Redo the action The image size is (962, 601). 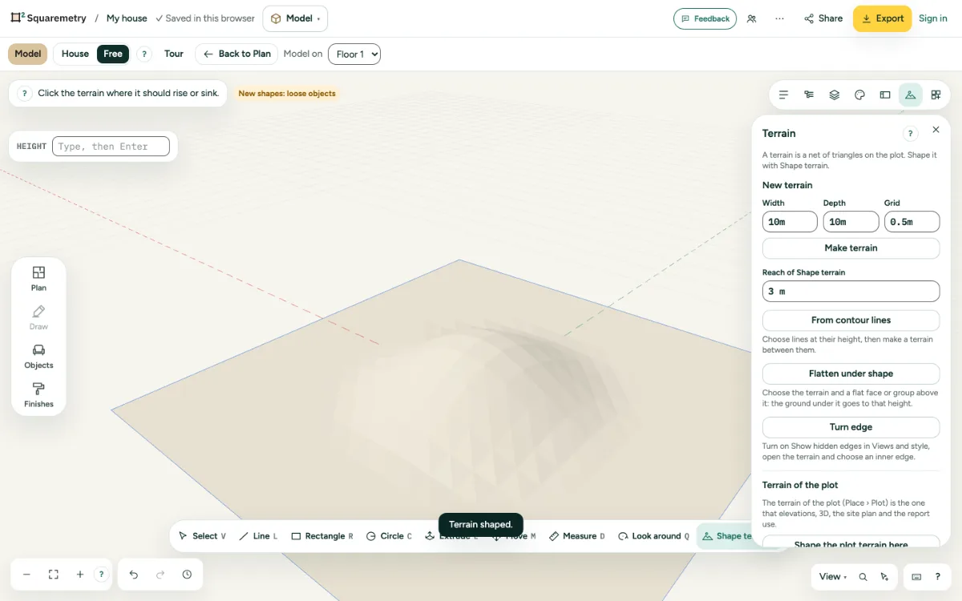click(160, 575)
